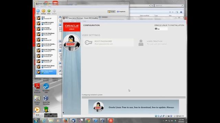
Task: Open the Windows Start menu
Action: (36, 121)
